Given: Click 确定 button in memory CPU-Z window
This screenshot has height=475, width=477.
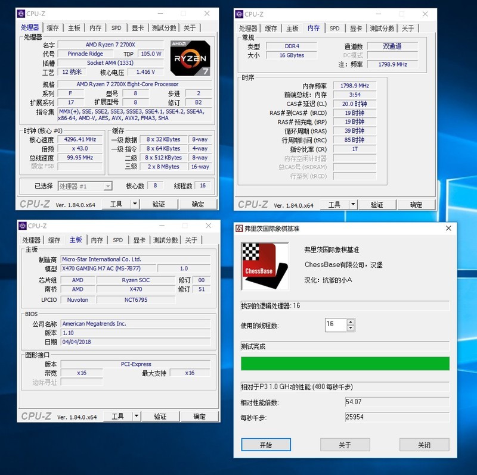Looking at the screenshot, I should 416,205.
